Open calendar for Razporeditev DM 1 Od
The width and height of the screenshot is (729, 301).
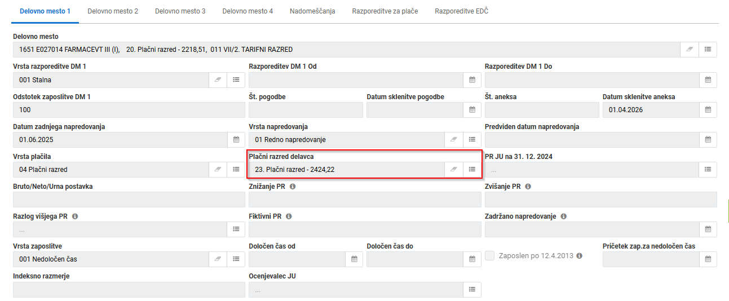(472, 80)
